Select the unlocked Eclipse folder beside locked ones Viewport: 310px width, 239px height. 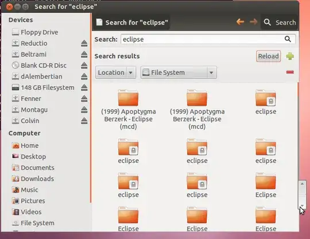[266, 185]
